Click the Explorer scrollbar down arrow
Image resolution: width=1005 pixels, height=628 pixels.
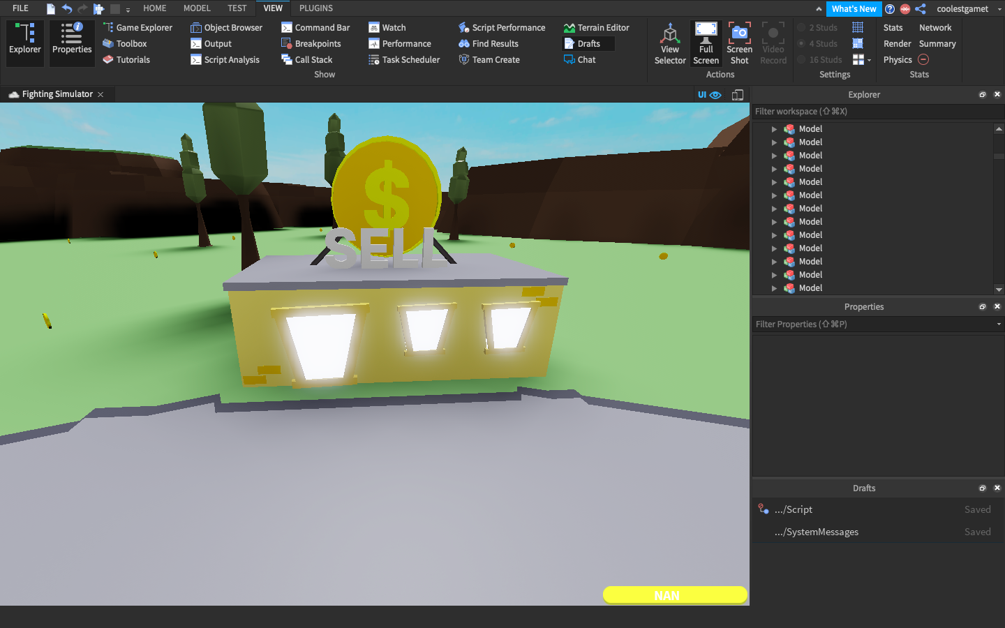coord(999,290)
